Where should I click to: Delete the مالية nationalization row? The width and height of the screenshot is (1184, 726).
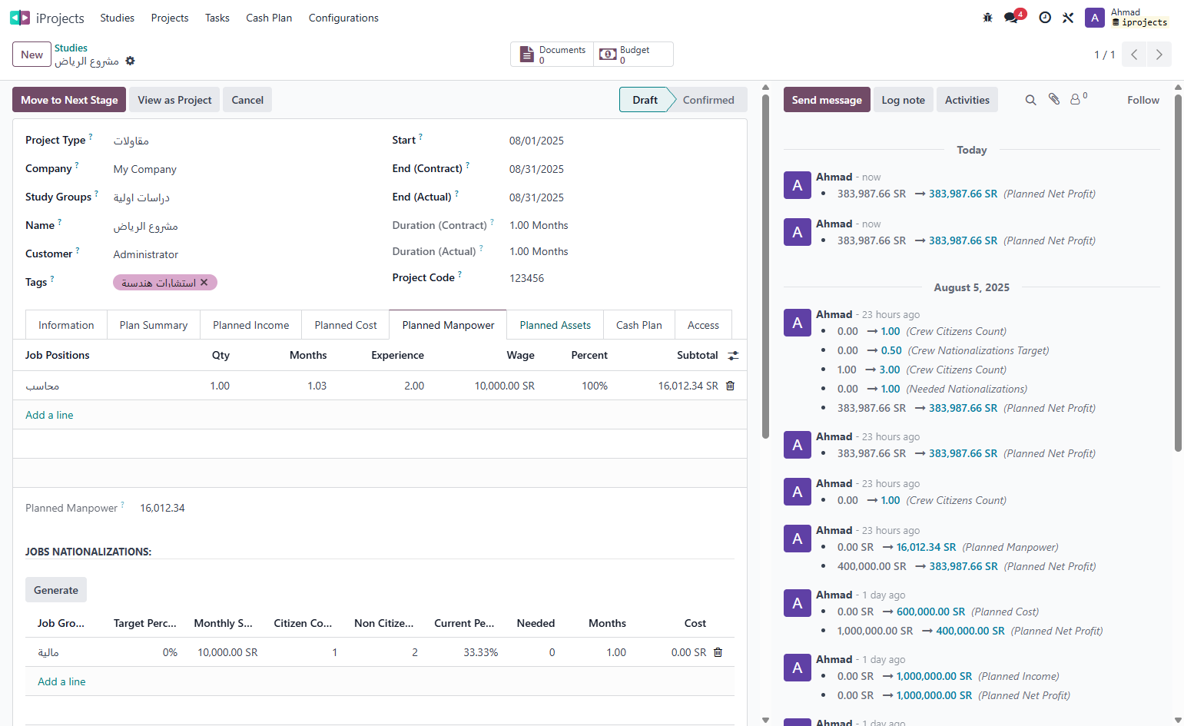coord(718,652)
